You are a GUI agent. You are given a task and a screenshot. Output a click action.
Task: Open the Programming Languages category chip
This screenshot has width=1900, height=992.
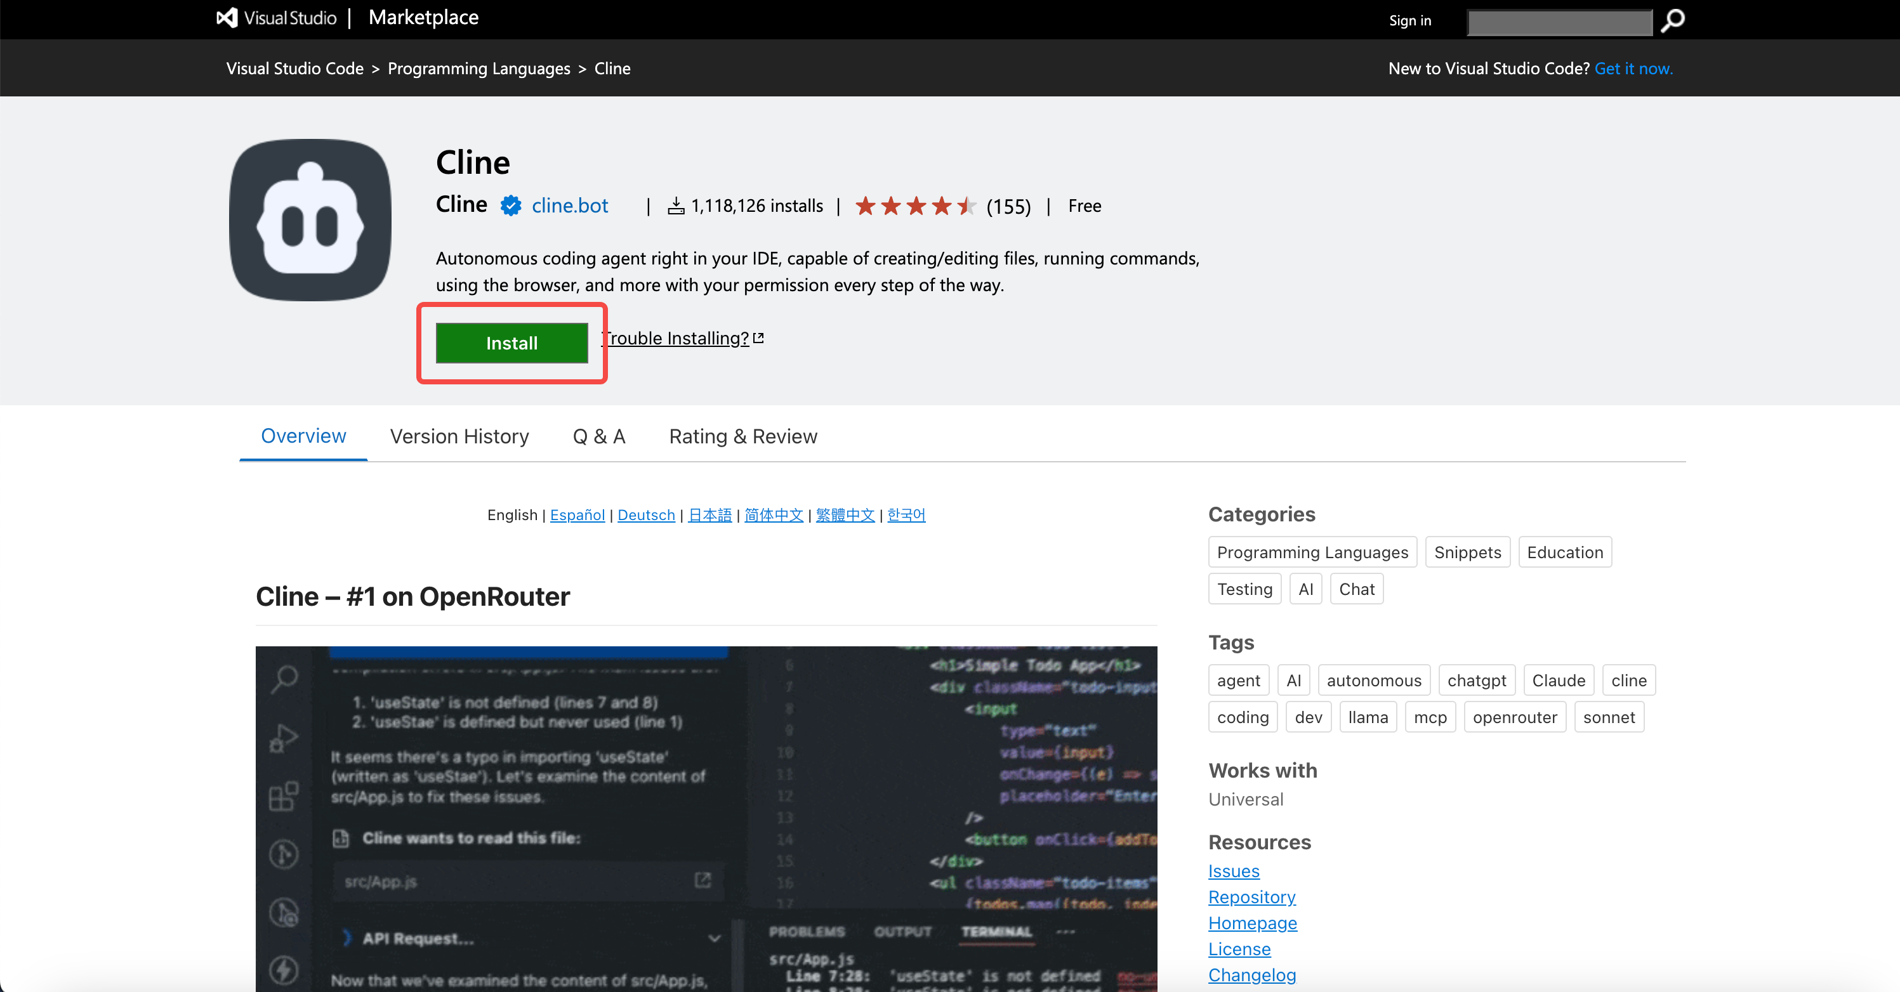[1312, 552]
